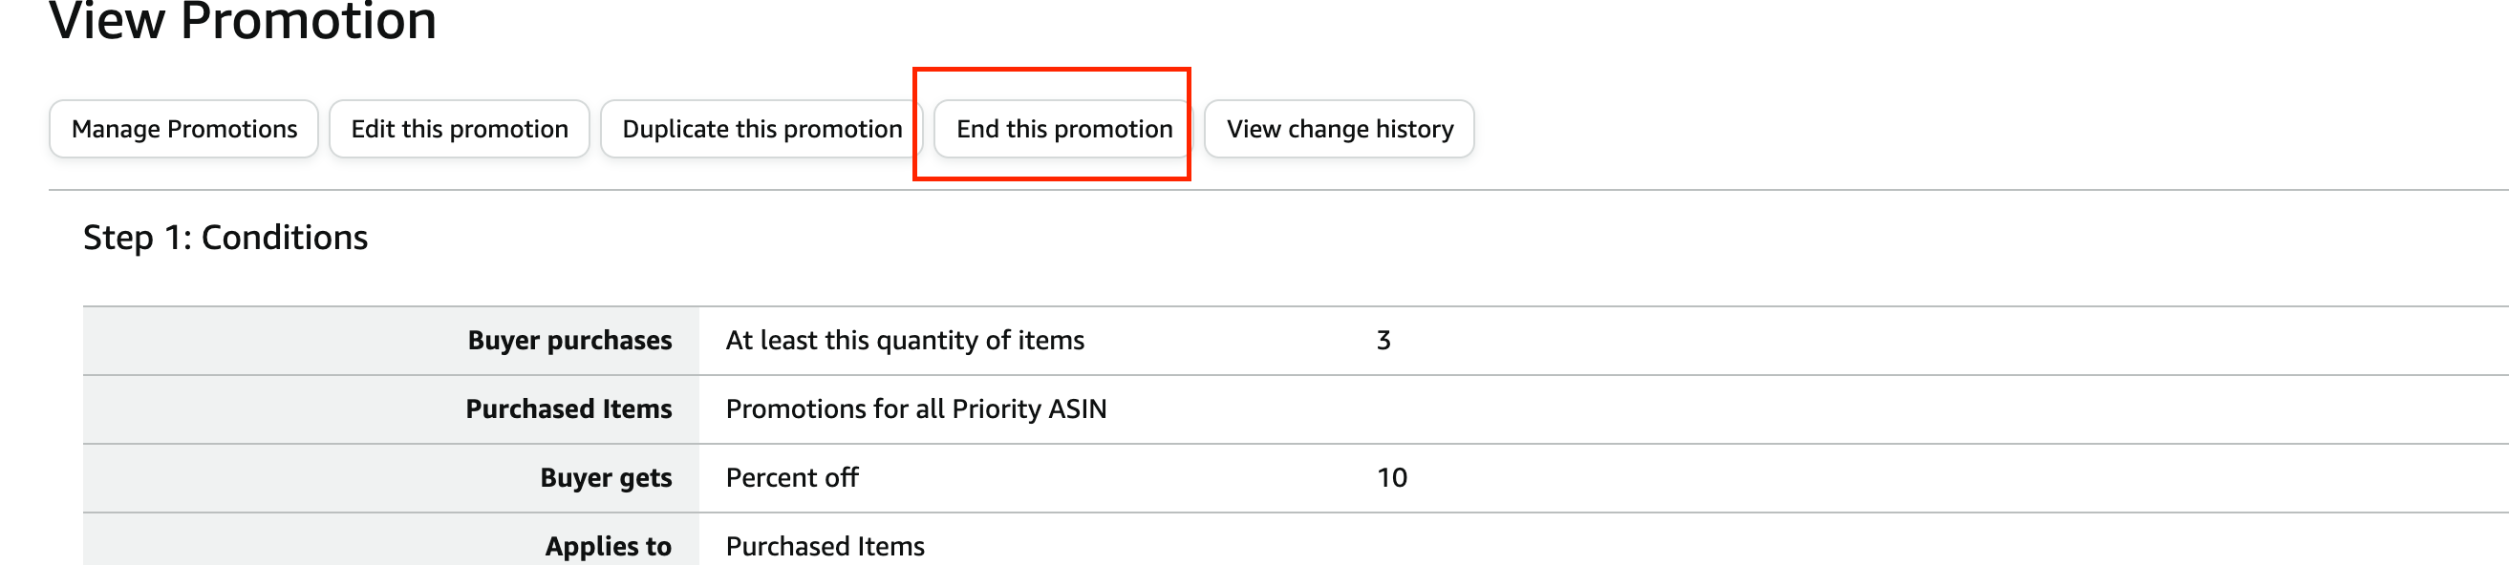
Task: Duplicate this promotion
Action: click(761, 128)
